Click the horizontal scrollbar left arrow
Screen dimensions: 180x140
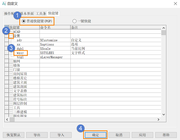[7, 120]
